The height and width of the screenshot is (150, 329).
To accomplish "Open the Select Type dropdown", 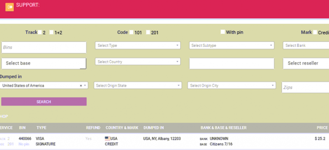I will point(138,45).
